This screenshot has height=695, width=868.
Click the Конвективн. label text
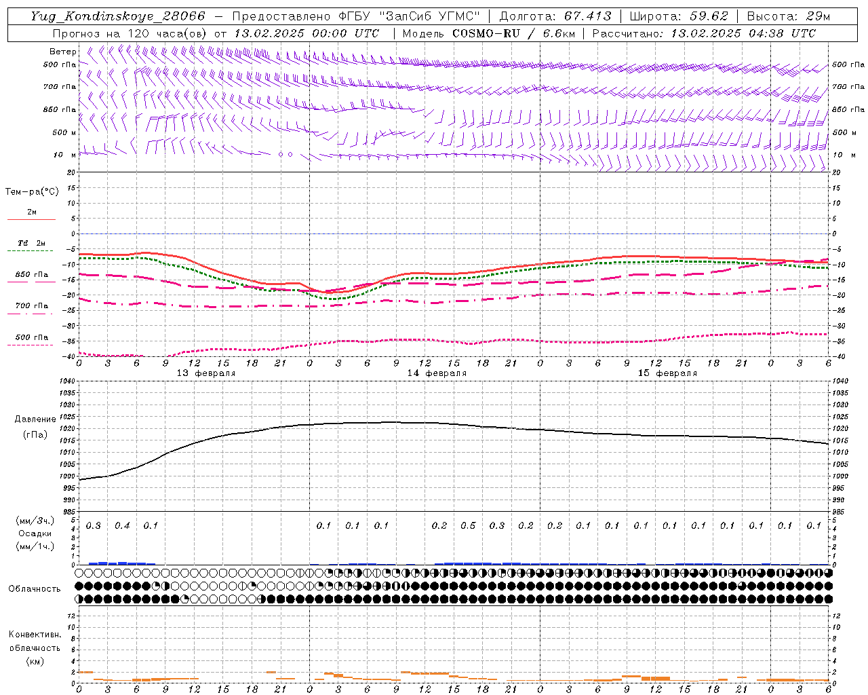click(x=35, y=635)
